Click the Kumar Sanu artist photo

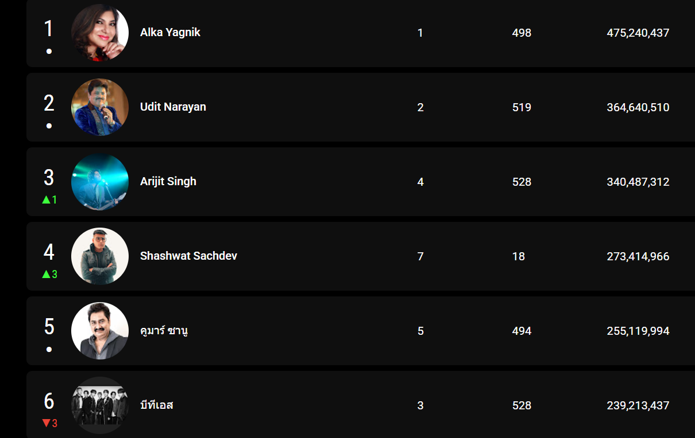[100, 331]
